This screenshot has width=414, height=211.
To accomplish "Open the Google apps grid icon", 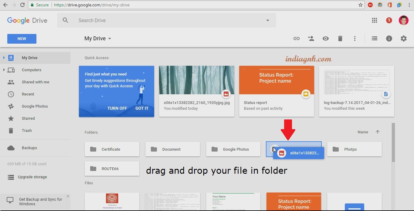I will coord(375,20).
